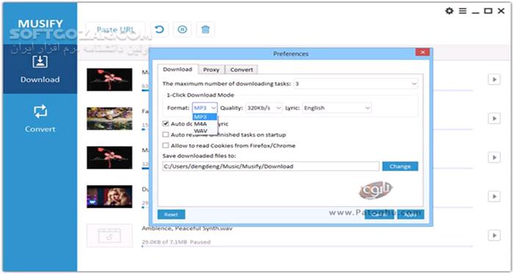The height and width of the screenshot is (274, 514).
Task: Click the Change folder button
Action: [x=400, y=166]
